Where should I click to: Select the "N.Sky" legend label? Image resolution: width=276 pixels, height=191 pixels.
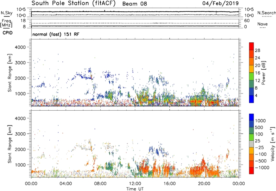[x=7, y=13]
